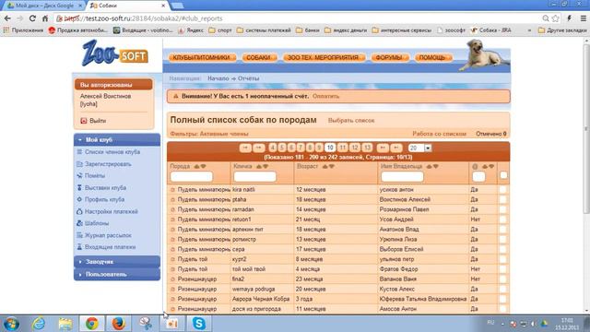Click the row icon for kira naidi
The image size is (590, 332).
[x=173, y=190]
